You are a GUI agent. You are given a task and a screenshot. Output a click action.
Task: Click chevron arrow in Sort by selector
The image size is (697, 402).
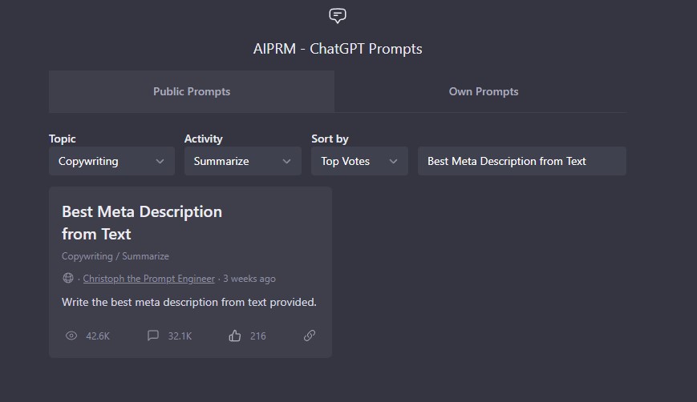(393, 162)
